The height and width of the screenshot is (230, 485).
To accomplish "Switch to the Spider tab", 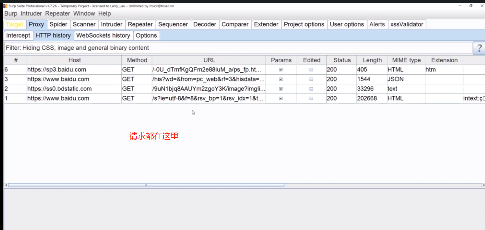I will click(58, 24).
